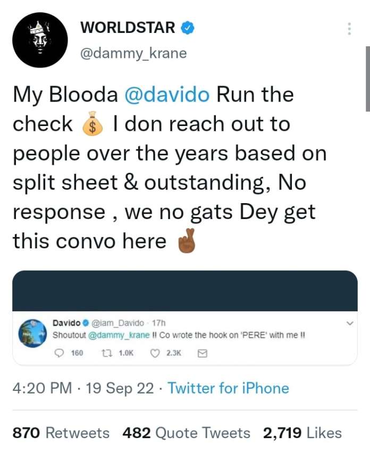Image resolution: width=370 pixels, height=452 pixels.
Task: Like Davido's quoted tweet with heart icon
Action: (156, 352)
